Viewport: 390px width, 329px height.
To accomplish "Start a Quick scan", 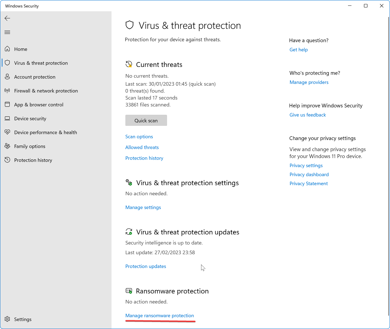I will pos(146,120).
